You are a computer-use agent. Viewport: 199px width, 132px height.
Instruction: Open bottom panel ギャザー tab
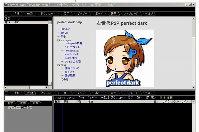82,93
